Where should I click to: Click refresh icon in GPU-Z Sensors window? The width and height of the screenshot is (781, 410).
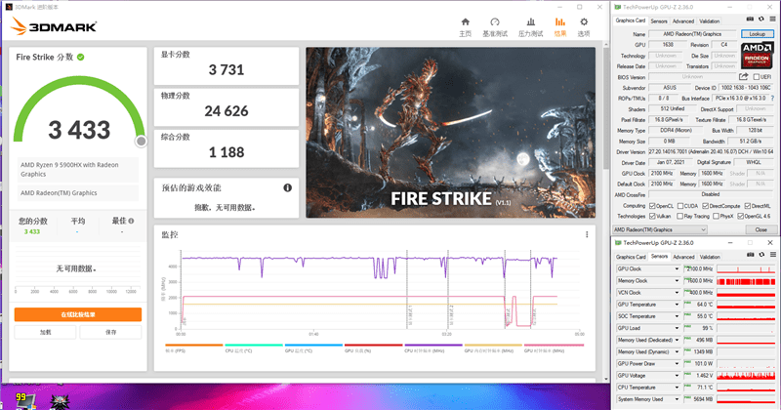click(761, 255)
